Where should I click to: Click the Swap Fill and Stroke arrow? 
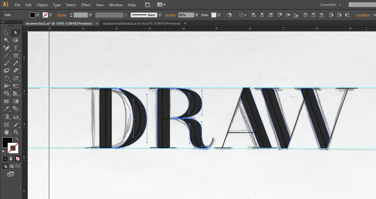pyautogui.click(x=17, y=139)
